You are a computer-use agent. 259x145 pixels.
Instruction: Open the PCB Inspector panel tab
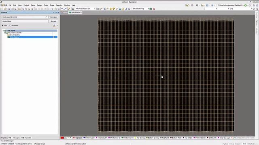tap(26, 138)
